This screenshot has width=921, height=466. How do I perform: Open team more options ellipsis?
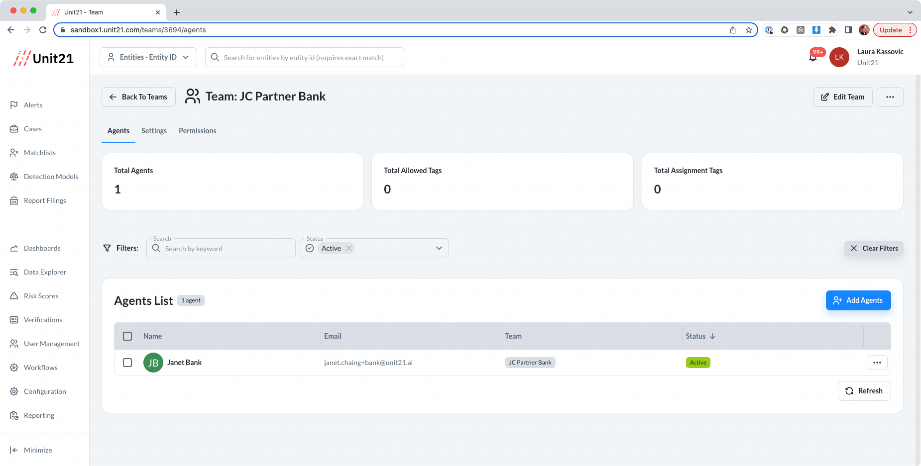(x=890, y=97)
